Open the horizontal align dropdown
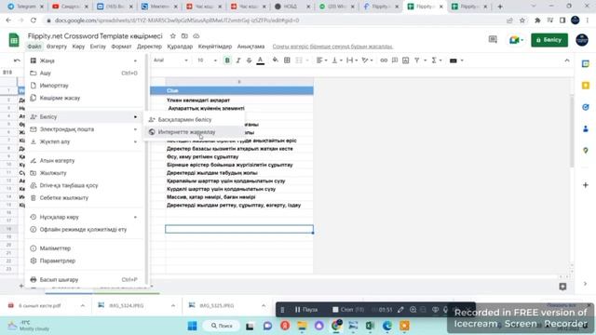 click(x=322, y=60)
